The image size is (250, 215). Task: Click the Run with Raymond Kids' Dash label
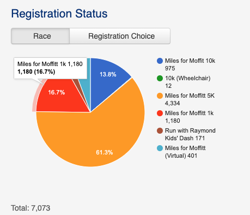point(190,134)
